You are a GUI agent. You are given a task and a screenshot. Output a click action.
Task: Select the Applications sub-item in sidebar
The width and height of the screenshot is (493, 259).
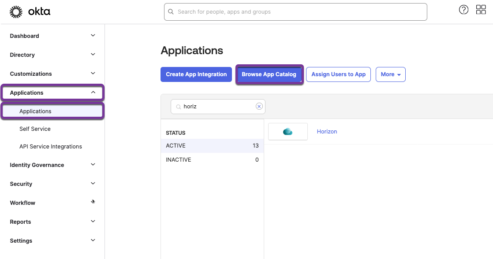pos(35,111)
